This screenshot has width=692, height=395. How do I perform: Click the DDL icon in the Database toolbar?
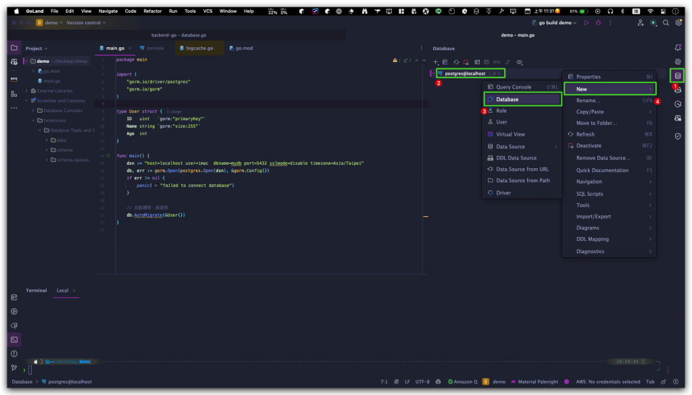[497, 62]
